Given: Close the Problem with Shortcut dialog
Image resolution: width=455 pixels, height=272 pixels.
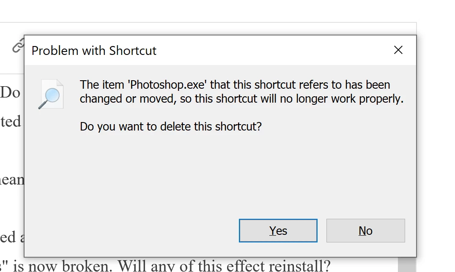Looking at the screenshot, I should click(x=398, y=50).
